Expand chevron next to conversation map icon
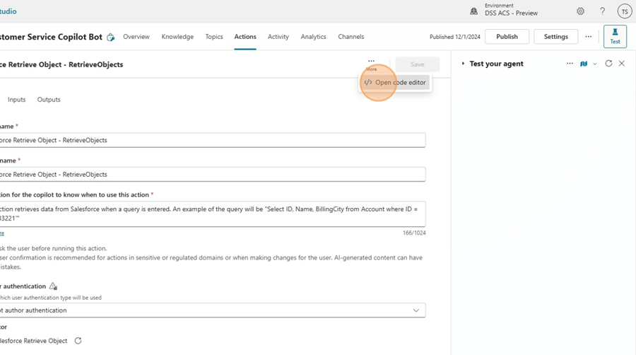This screenshot has width=636, height=355. click(x=595, y=64)
